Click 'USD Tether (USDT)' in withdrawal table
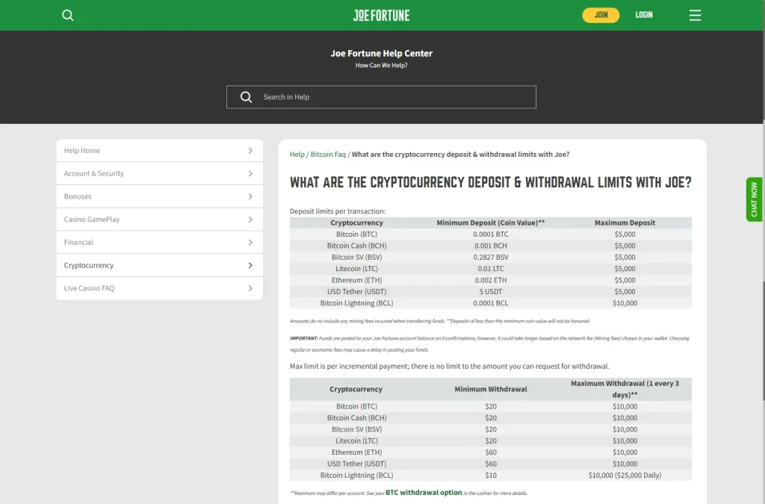Viewport: 765px width, 504px height. point(356,464)
